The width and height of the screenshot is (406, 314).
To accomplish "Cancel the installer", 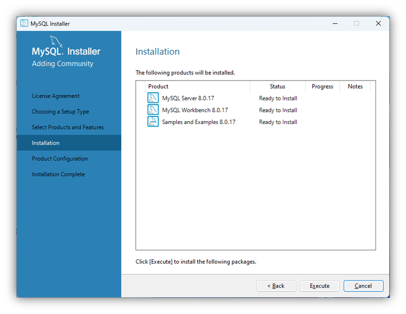I will click(x=363, y=286).
